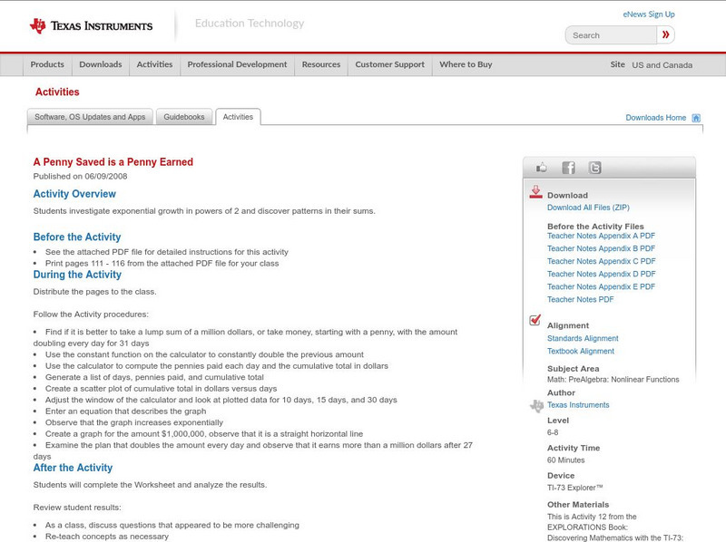Image resolution: width=726 pixels, height=542 pixels.
Task: Focus the Search input field
Action: (x=611, y=35)
